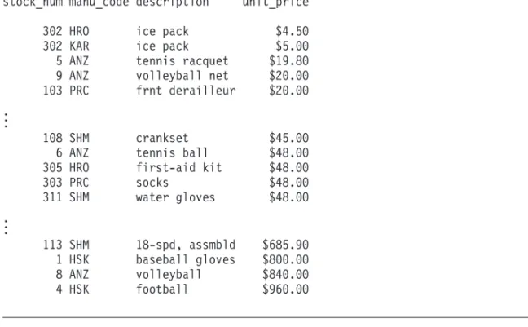Click the 'unit_price' column header
The height and width of the screenshot is (327, 528).
275,3
